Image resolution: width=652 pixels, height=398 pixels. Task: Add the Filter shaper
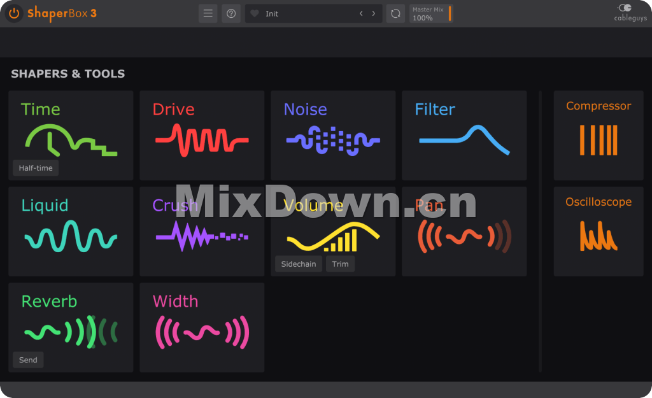[464, 136]
